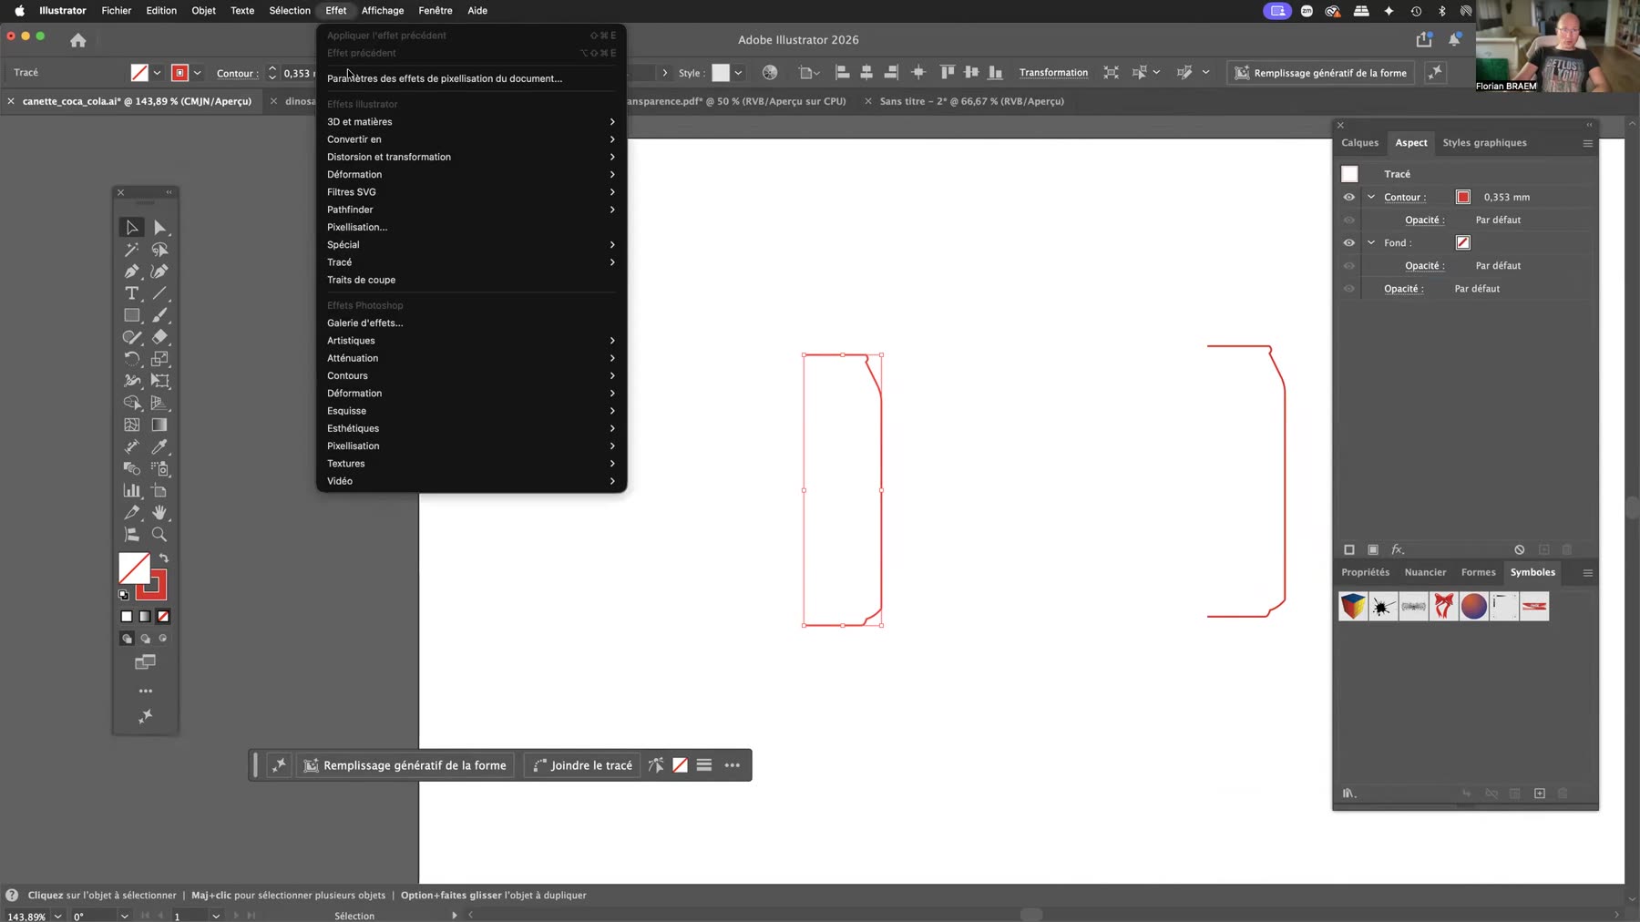Screen dimensions: 1640x922
Task: Open the rotation angle dropdown in status bar
Action: tap(124, 916)
